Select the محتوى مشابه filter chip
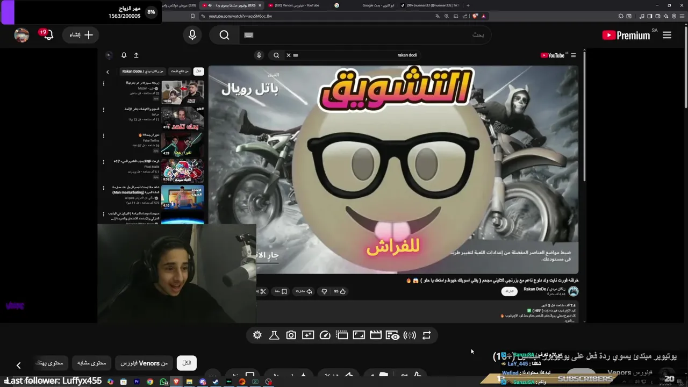The width and height of the screenshot is (688, 387). pos(91,363)
